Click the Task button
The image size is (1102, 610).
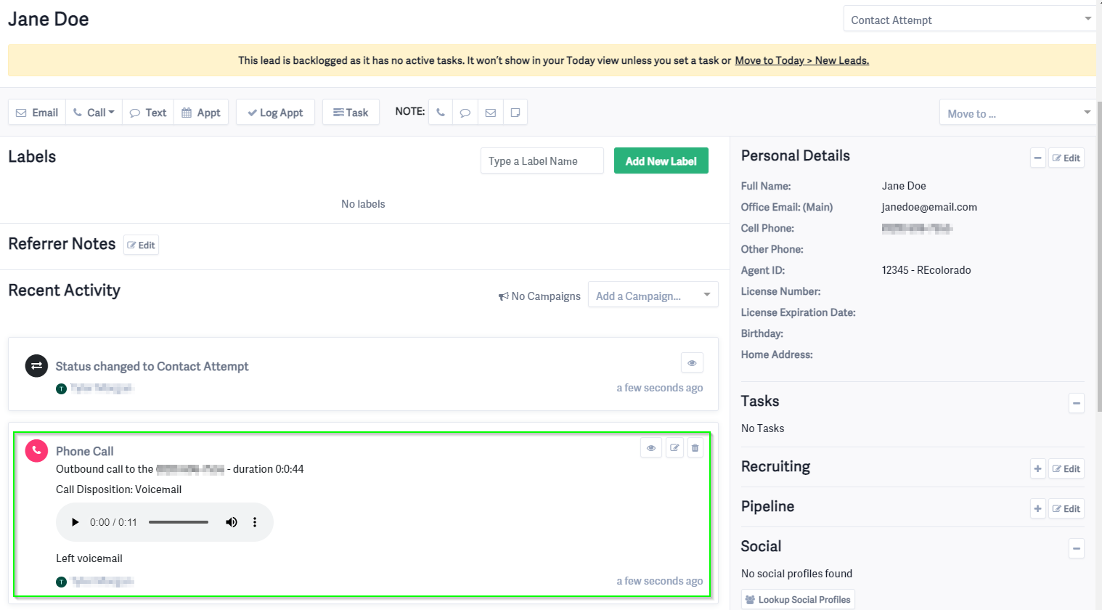point(351,113)
